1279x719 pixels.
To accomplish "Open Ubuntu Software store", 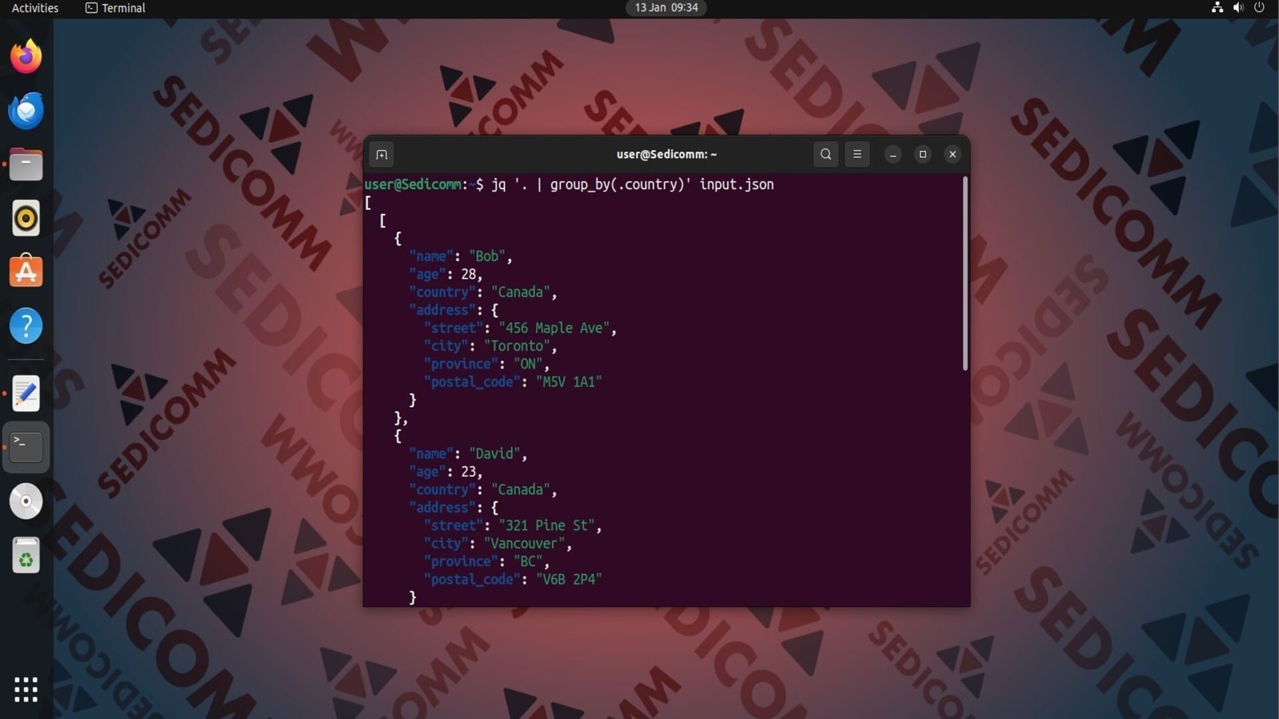I will pyautogui.click(x=26, y=272).
